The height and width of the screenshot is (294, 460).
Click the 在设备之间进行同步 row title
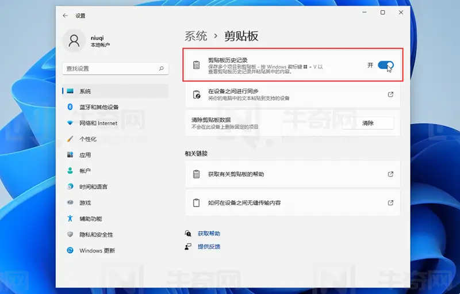(233, 91)
